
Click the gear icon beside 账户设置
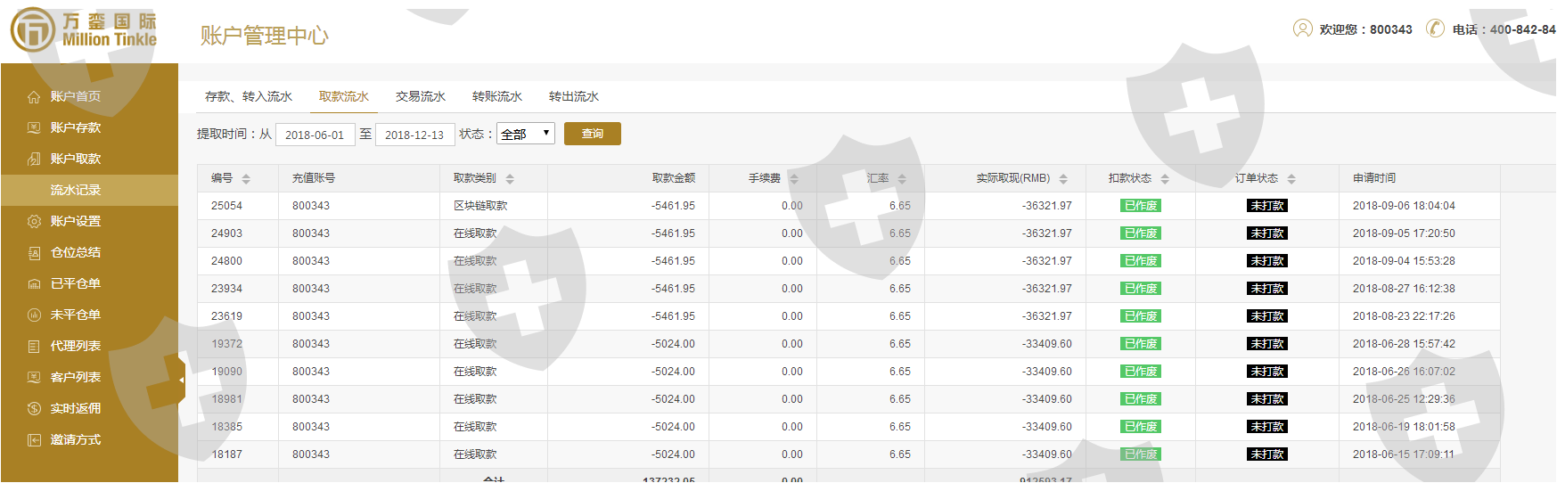34,222
